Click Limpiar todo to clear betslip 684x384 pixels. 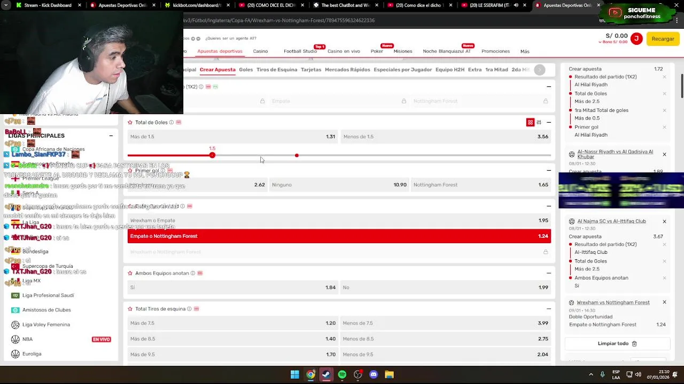pyautogui.click(x=617, y=344)
